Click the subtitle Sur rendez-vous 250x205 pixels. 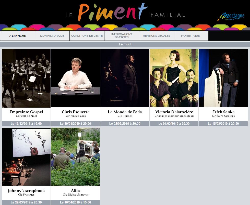[76, 116]
